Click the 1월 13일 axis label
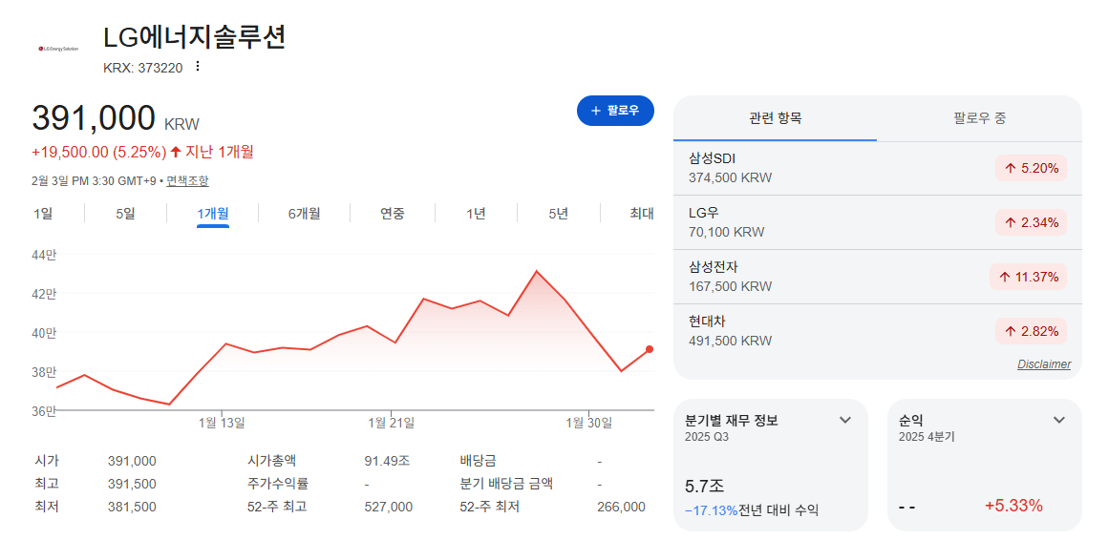 pos(222,423)
